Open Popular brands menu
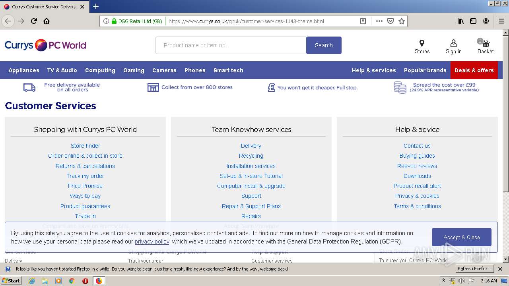Image resolution: width=509 pixels, height=286 pixels. [x=425, y=70]
